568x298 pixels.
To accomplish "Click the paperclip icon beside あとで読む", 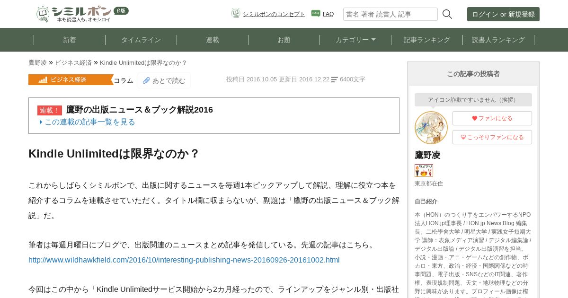I will (x=146, y=80).
